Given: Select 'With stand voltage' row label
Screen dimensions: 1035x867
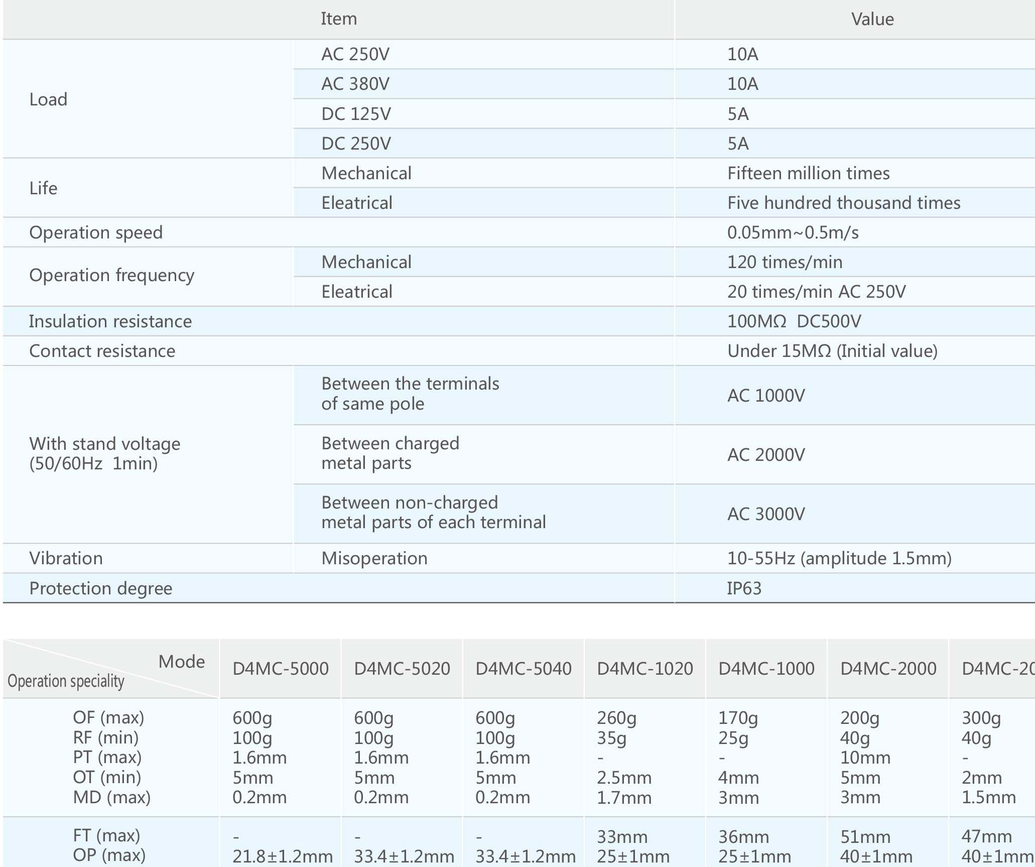Looking at the screenshot, I should [105, 453].
